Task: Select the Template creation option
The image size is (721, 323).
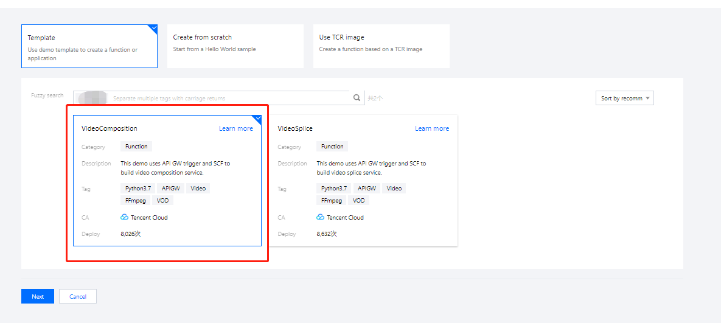Action: [x=89, y=46]
